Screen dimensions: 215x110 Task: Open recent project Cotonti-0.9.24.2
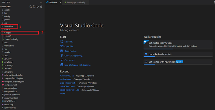click(67, 76)
